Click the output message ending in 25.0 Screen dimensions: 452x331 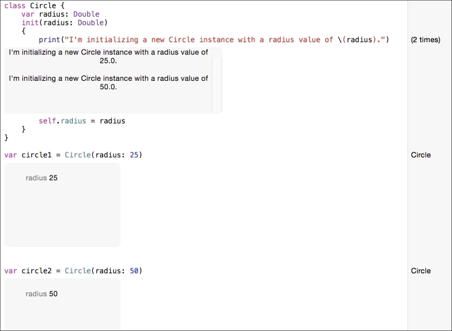point(108,57)
